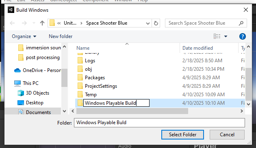Image resolution: width=256 pixels, height=148 pixels.
Task: Open the address bar history dropdown
Action: pyautogui.click(x=148, y=23)
